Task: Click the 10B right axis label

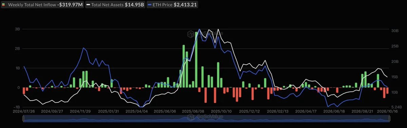Action: (x=394, y=92)
